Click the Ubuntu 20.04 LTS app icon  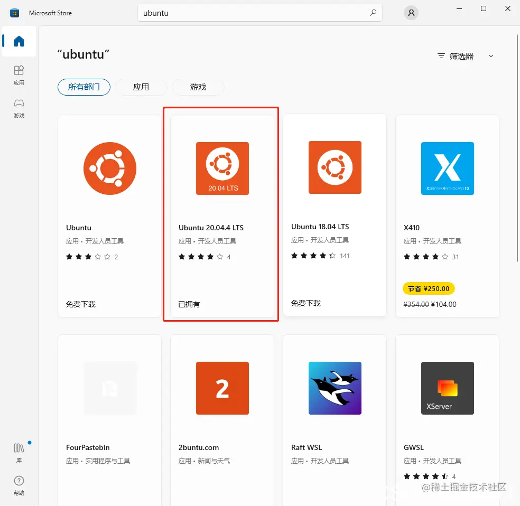point(222,168)
